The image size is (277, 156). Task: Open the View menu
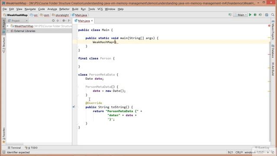(x=19, y=9)
